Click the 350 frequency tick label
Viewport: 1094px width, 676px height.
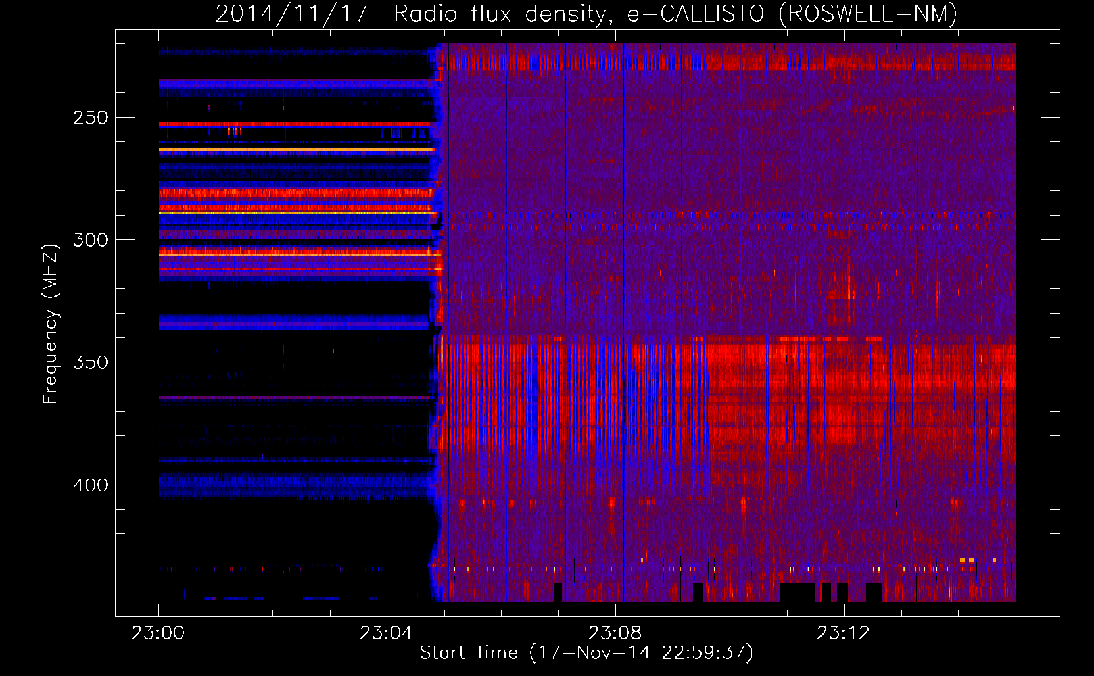tap(91, 362)
